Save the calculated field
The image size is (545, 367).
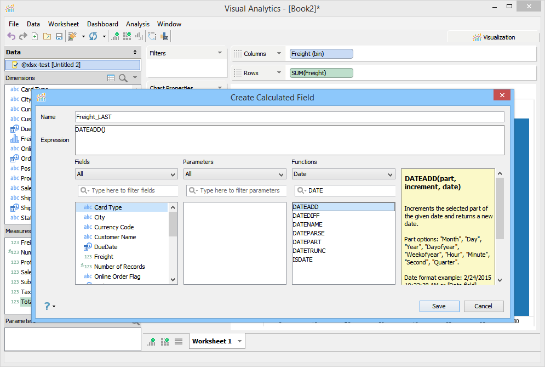point(439,306)
